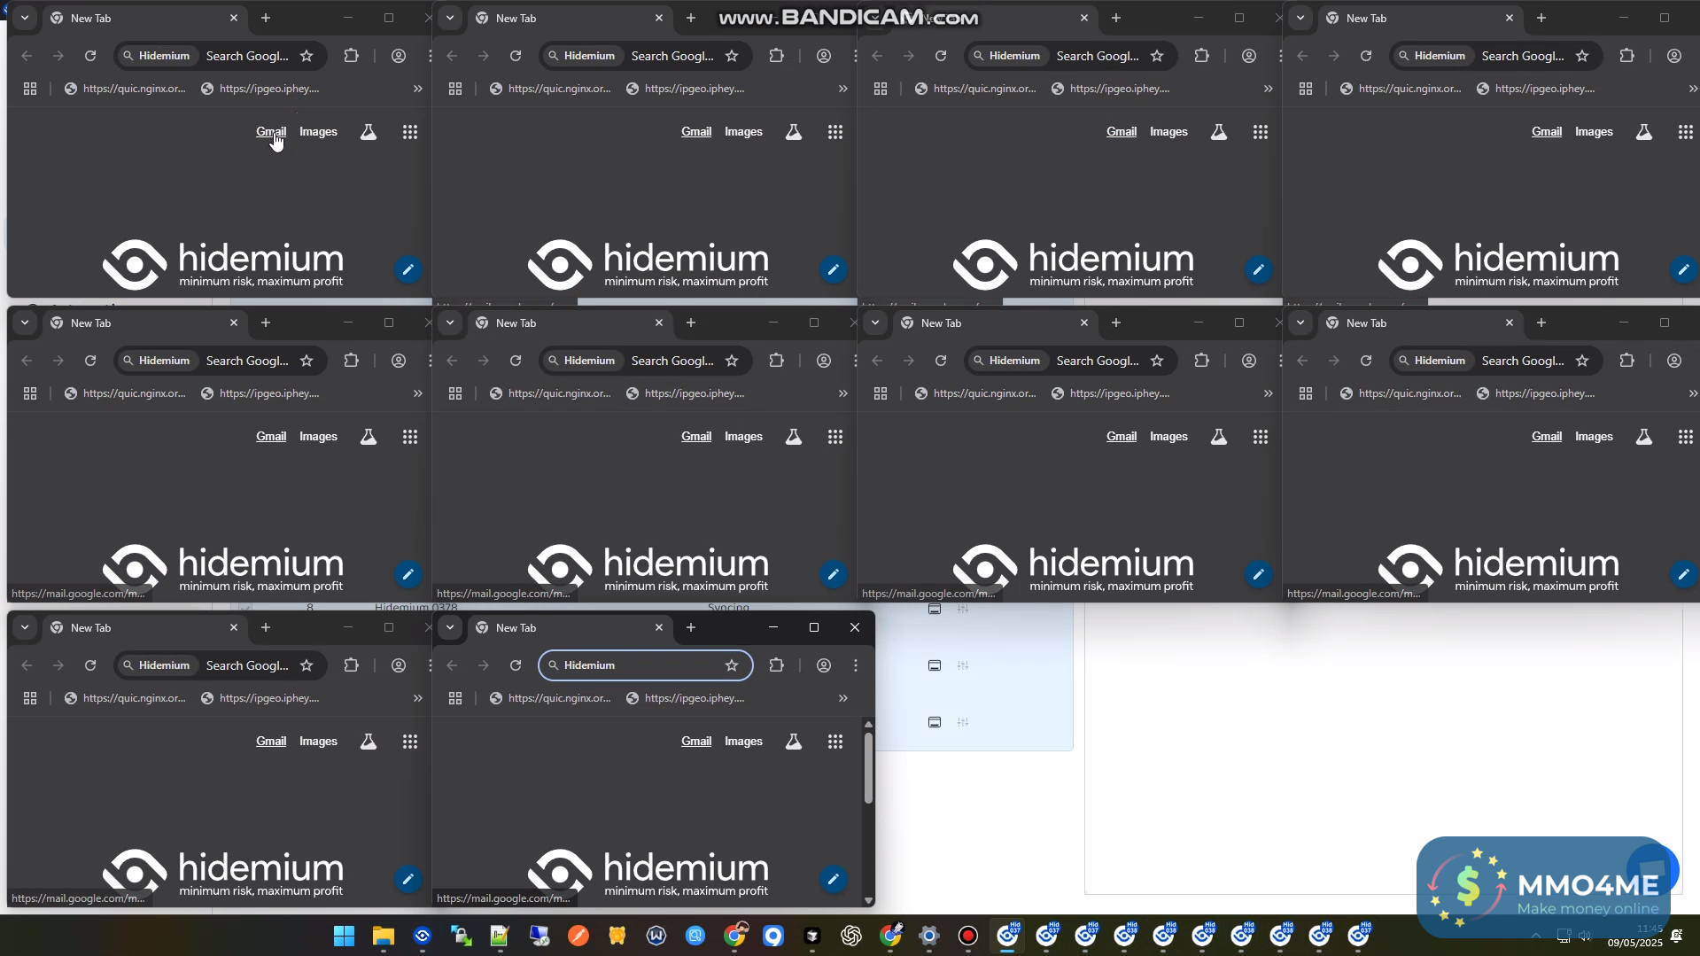The width and height of the screenshot is (1700, 956).
Task: Add a new tab in middle-right window
Action: pos(1541,323)
